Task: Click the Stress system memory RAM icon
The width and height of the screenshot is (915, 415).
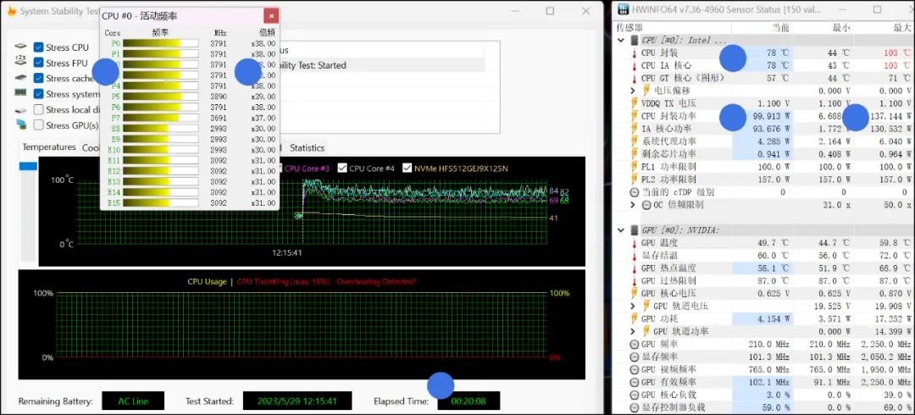Action: pyautogui.click(x=20, y=94)
